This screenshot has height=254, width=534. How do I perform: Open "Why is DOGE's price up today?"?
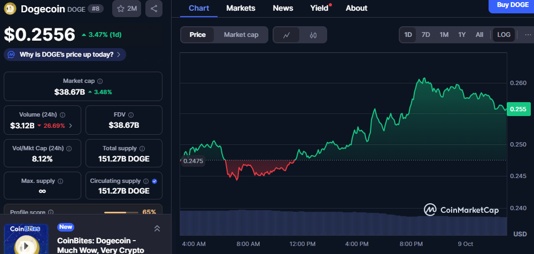(x=65, y=55)
